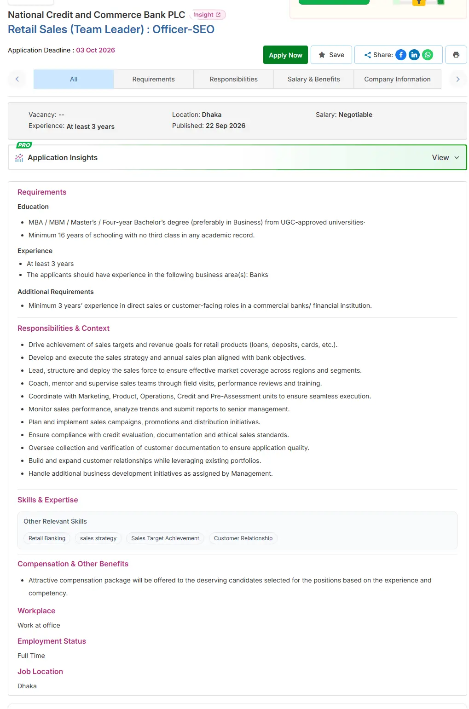This screenshot has width=469, height=709.
Task: Click the star Save button
Action: coord(331,55)
